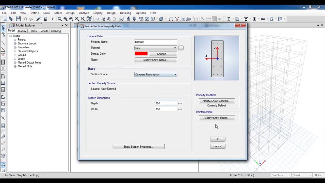Screen dimensions: 325x183
Task: Click the Undo arrow icon
Action: click(25, 19)
